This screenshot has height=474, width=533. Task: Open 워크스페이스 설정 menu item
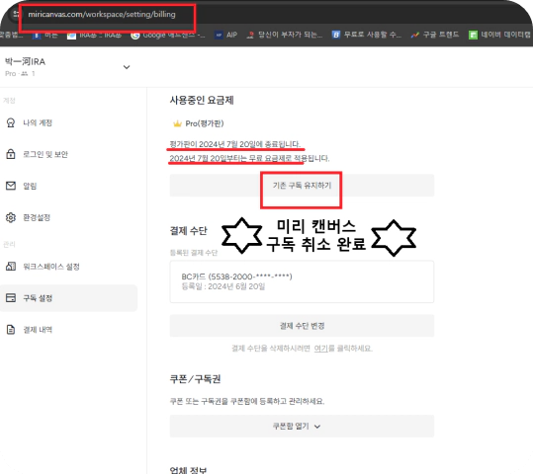pyautogui.click(x=68, y=267)
